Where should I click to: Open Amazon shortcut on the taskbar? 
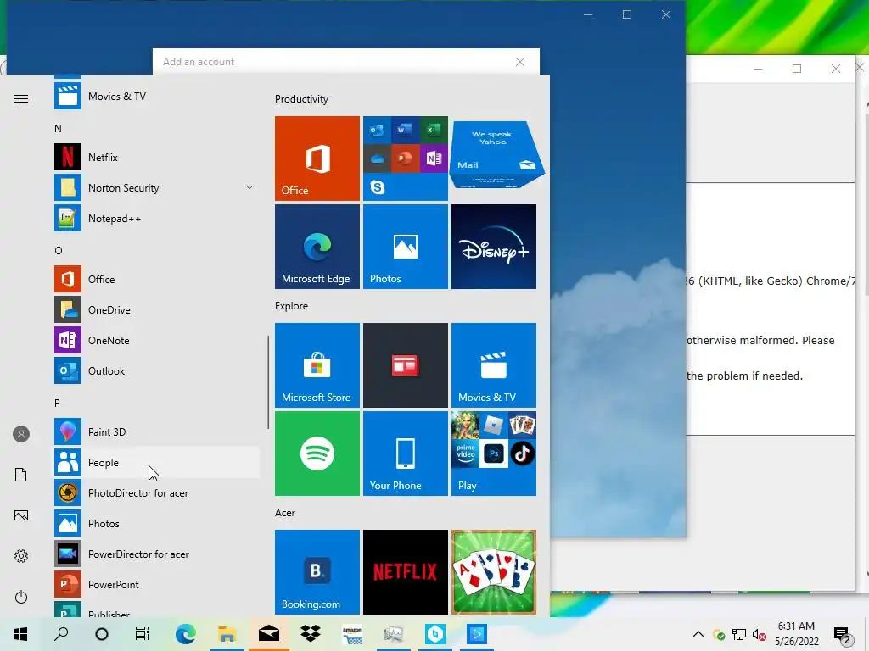352,634
